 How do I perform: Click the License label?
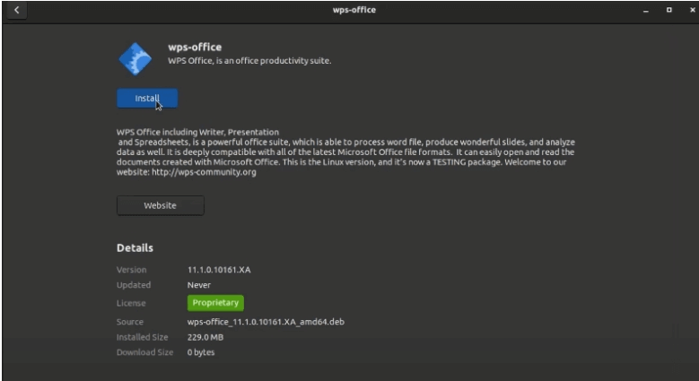pyautogui.click(x=131, y=303)
